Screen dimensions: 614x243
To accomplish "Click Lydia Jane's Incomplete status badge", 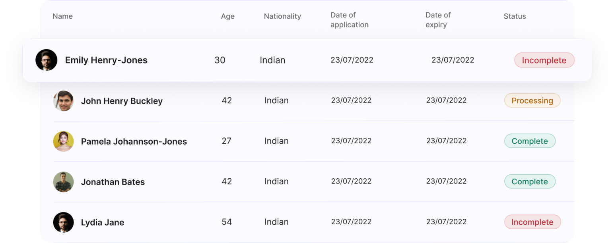I will coord(532,222).
